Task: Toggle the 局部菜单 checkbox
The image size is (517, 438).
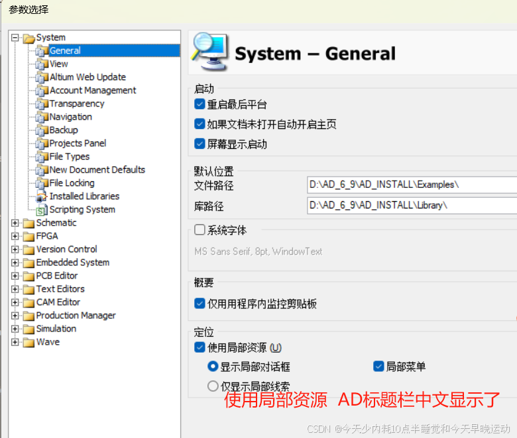Action: point(378,366)
